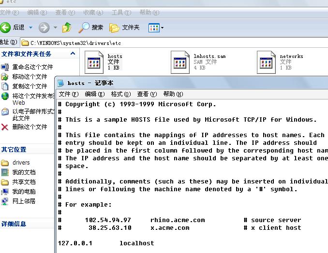Click the word localhost in Notepad
Image resolution: width=328 pixels, height=253 pixels.
[x=137, y=243]
